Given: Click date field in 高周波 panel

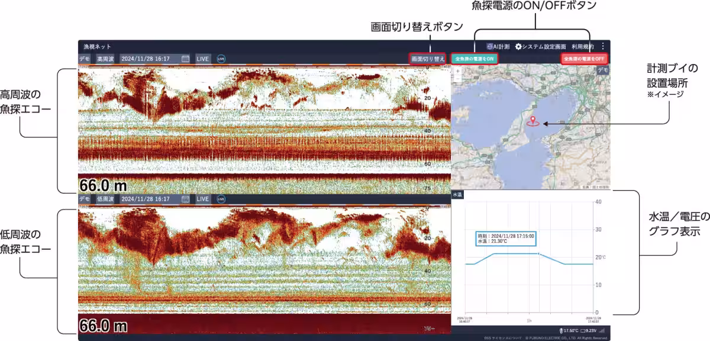Looking at the screenshot, I should [150, 59].
